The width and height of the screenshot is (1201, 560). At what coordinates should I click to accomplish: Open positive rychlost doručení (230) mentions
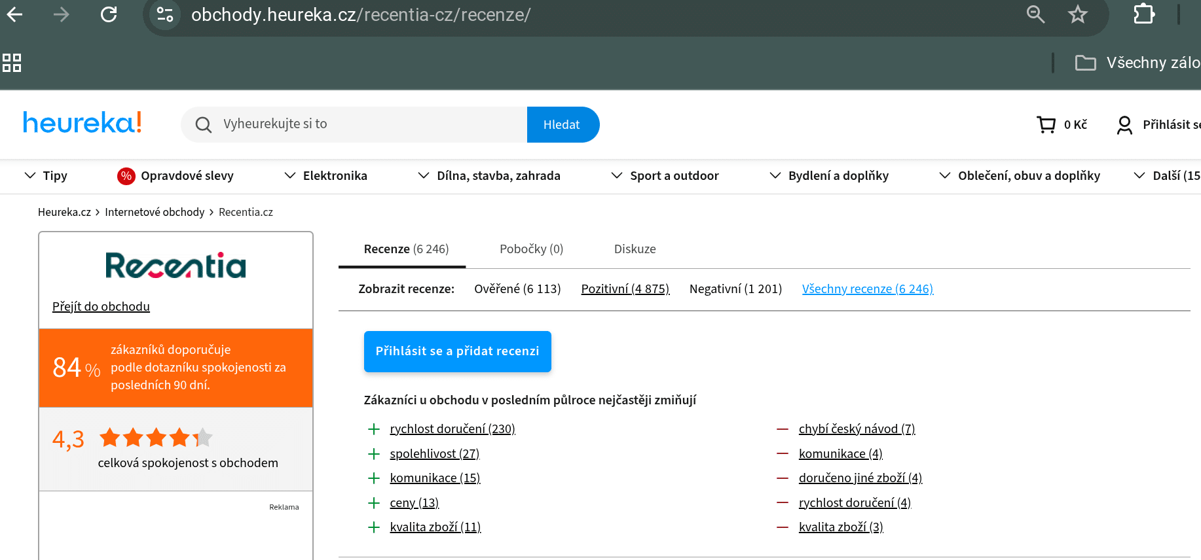[x=453, y=429]
